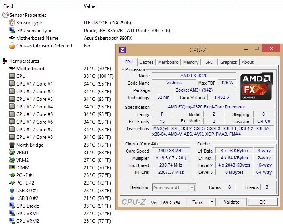The width and height of the screenshot is (283, 224).
Task: Click the OK button in CPU-Z
Action: point(262,202)
